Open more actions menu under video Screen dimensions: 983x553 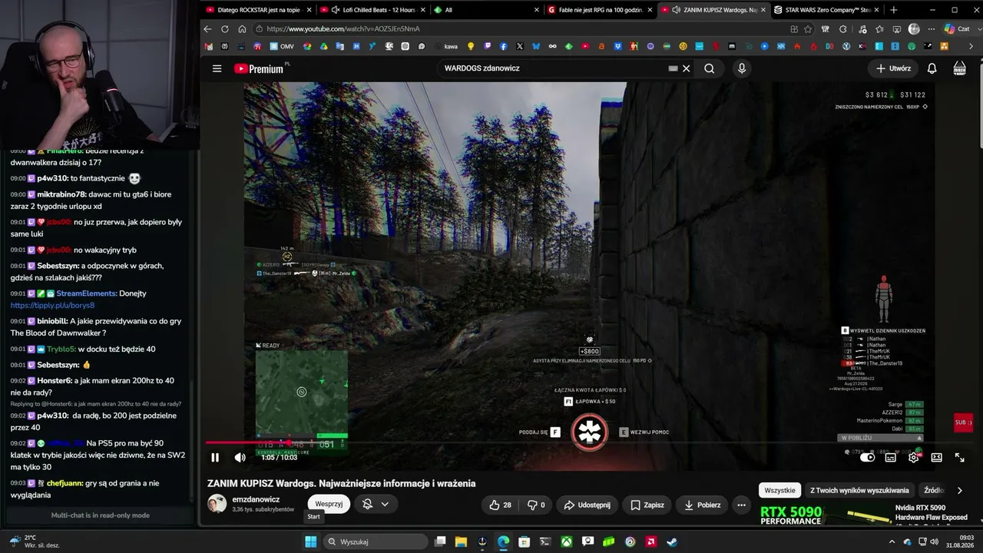point(741,505)
